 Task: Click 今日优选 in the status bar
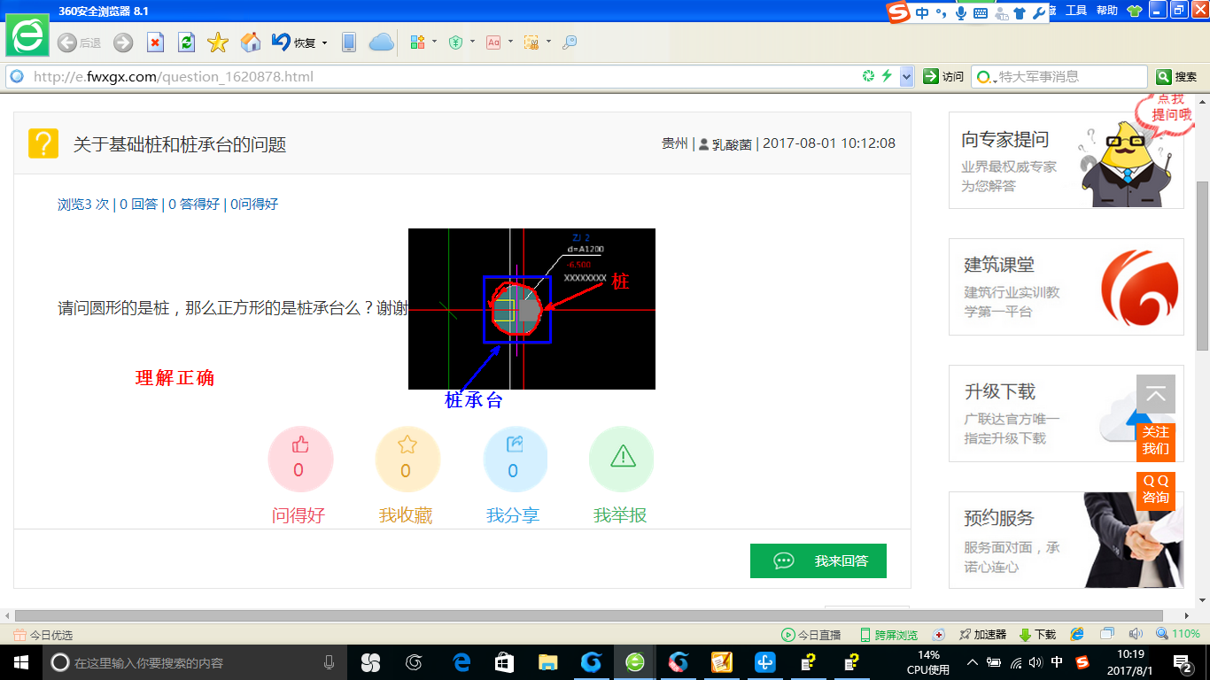[43, 635]
